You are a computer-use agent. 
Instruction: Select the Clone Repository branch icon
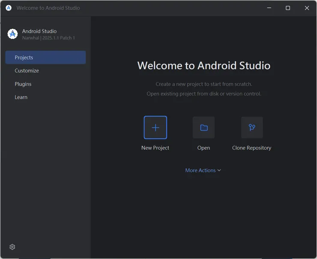click(x=252, y=128)
